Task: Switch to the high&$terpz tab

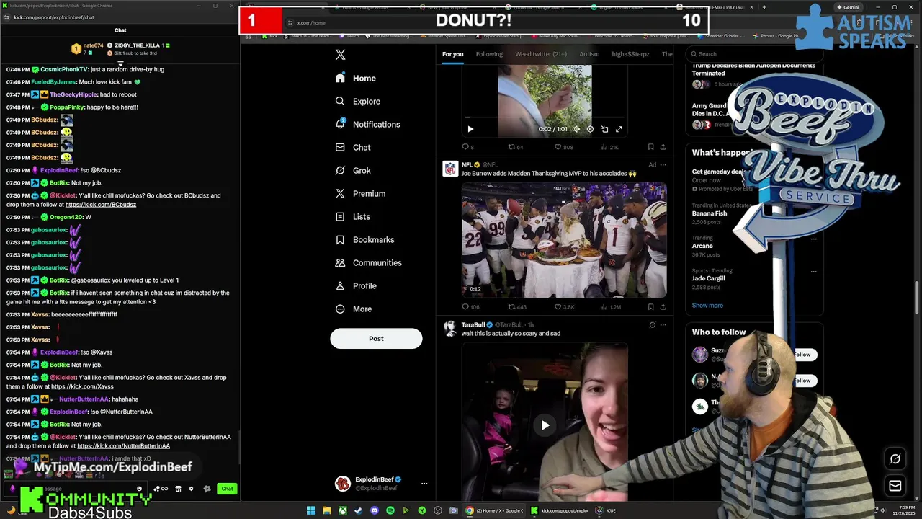Action: [x=630, y=54]
